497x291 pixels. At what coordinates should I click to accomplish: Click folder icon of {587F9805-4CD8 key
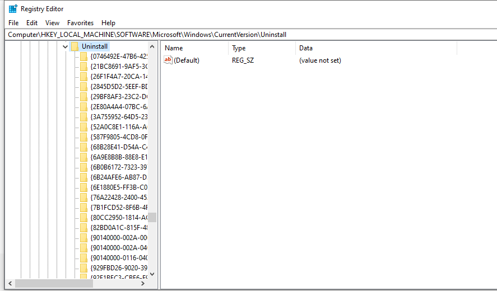click(x=83, y=137)
